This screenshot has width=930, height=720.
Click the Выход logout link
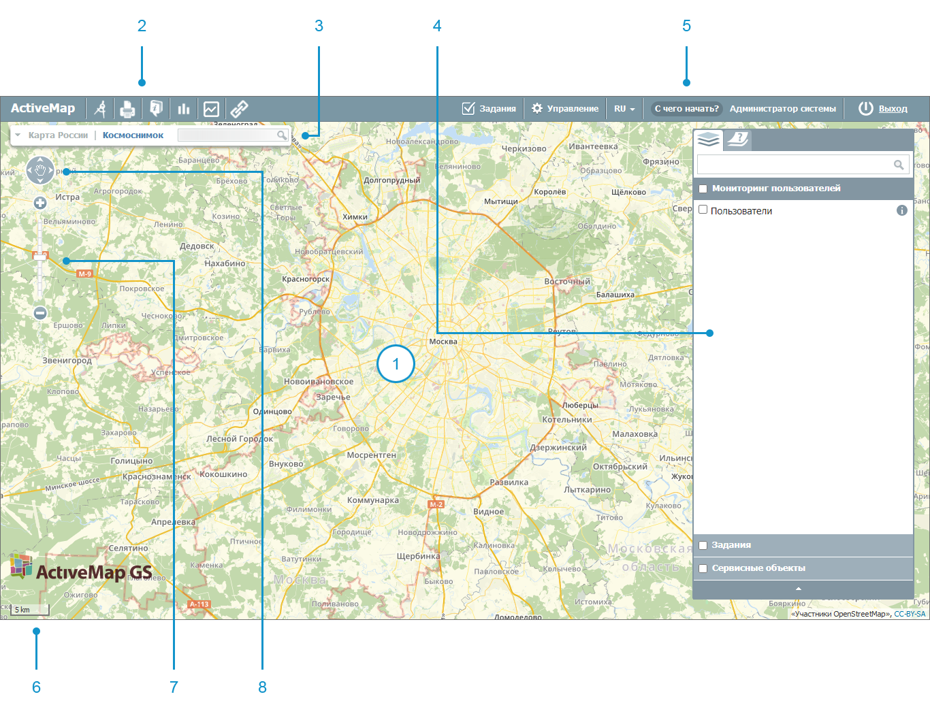click(893, 108)
